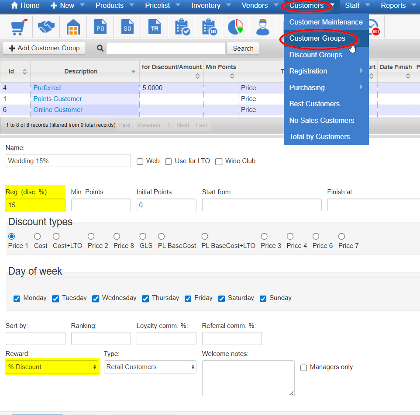Open the SO sales order icon
420x415 pixels.
click(x=127, y=27)
